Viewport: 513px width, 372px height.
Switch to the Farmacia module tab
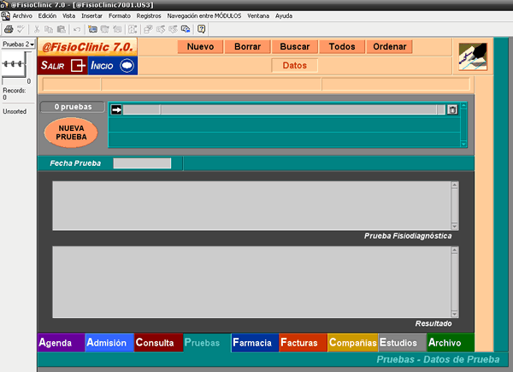pos(255,343)
